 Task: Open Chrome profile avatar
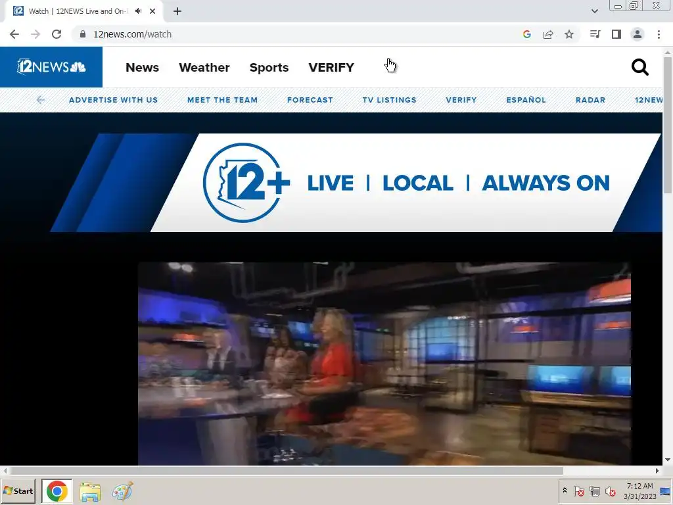[x=638, y=34]
